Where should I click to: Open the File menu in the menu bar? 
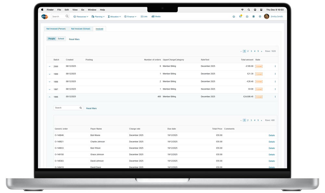(59, 10)
